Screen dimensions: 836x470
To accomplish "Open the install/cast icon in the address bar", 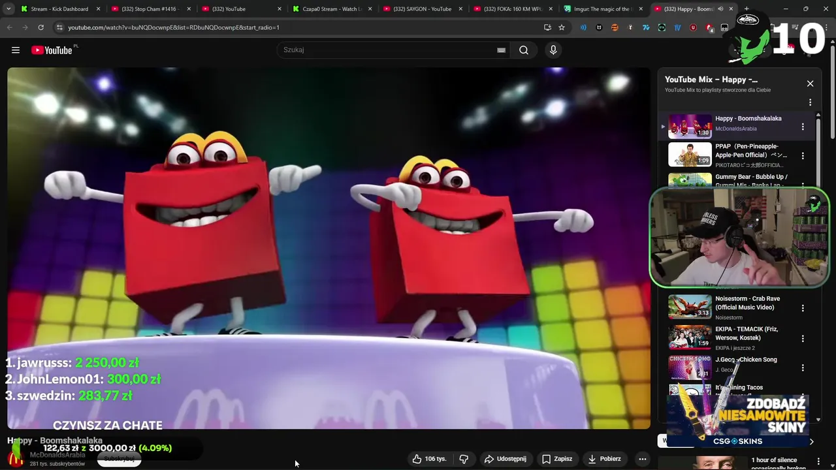I will (x=547, y=27).
